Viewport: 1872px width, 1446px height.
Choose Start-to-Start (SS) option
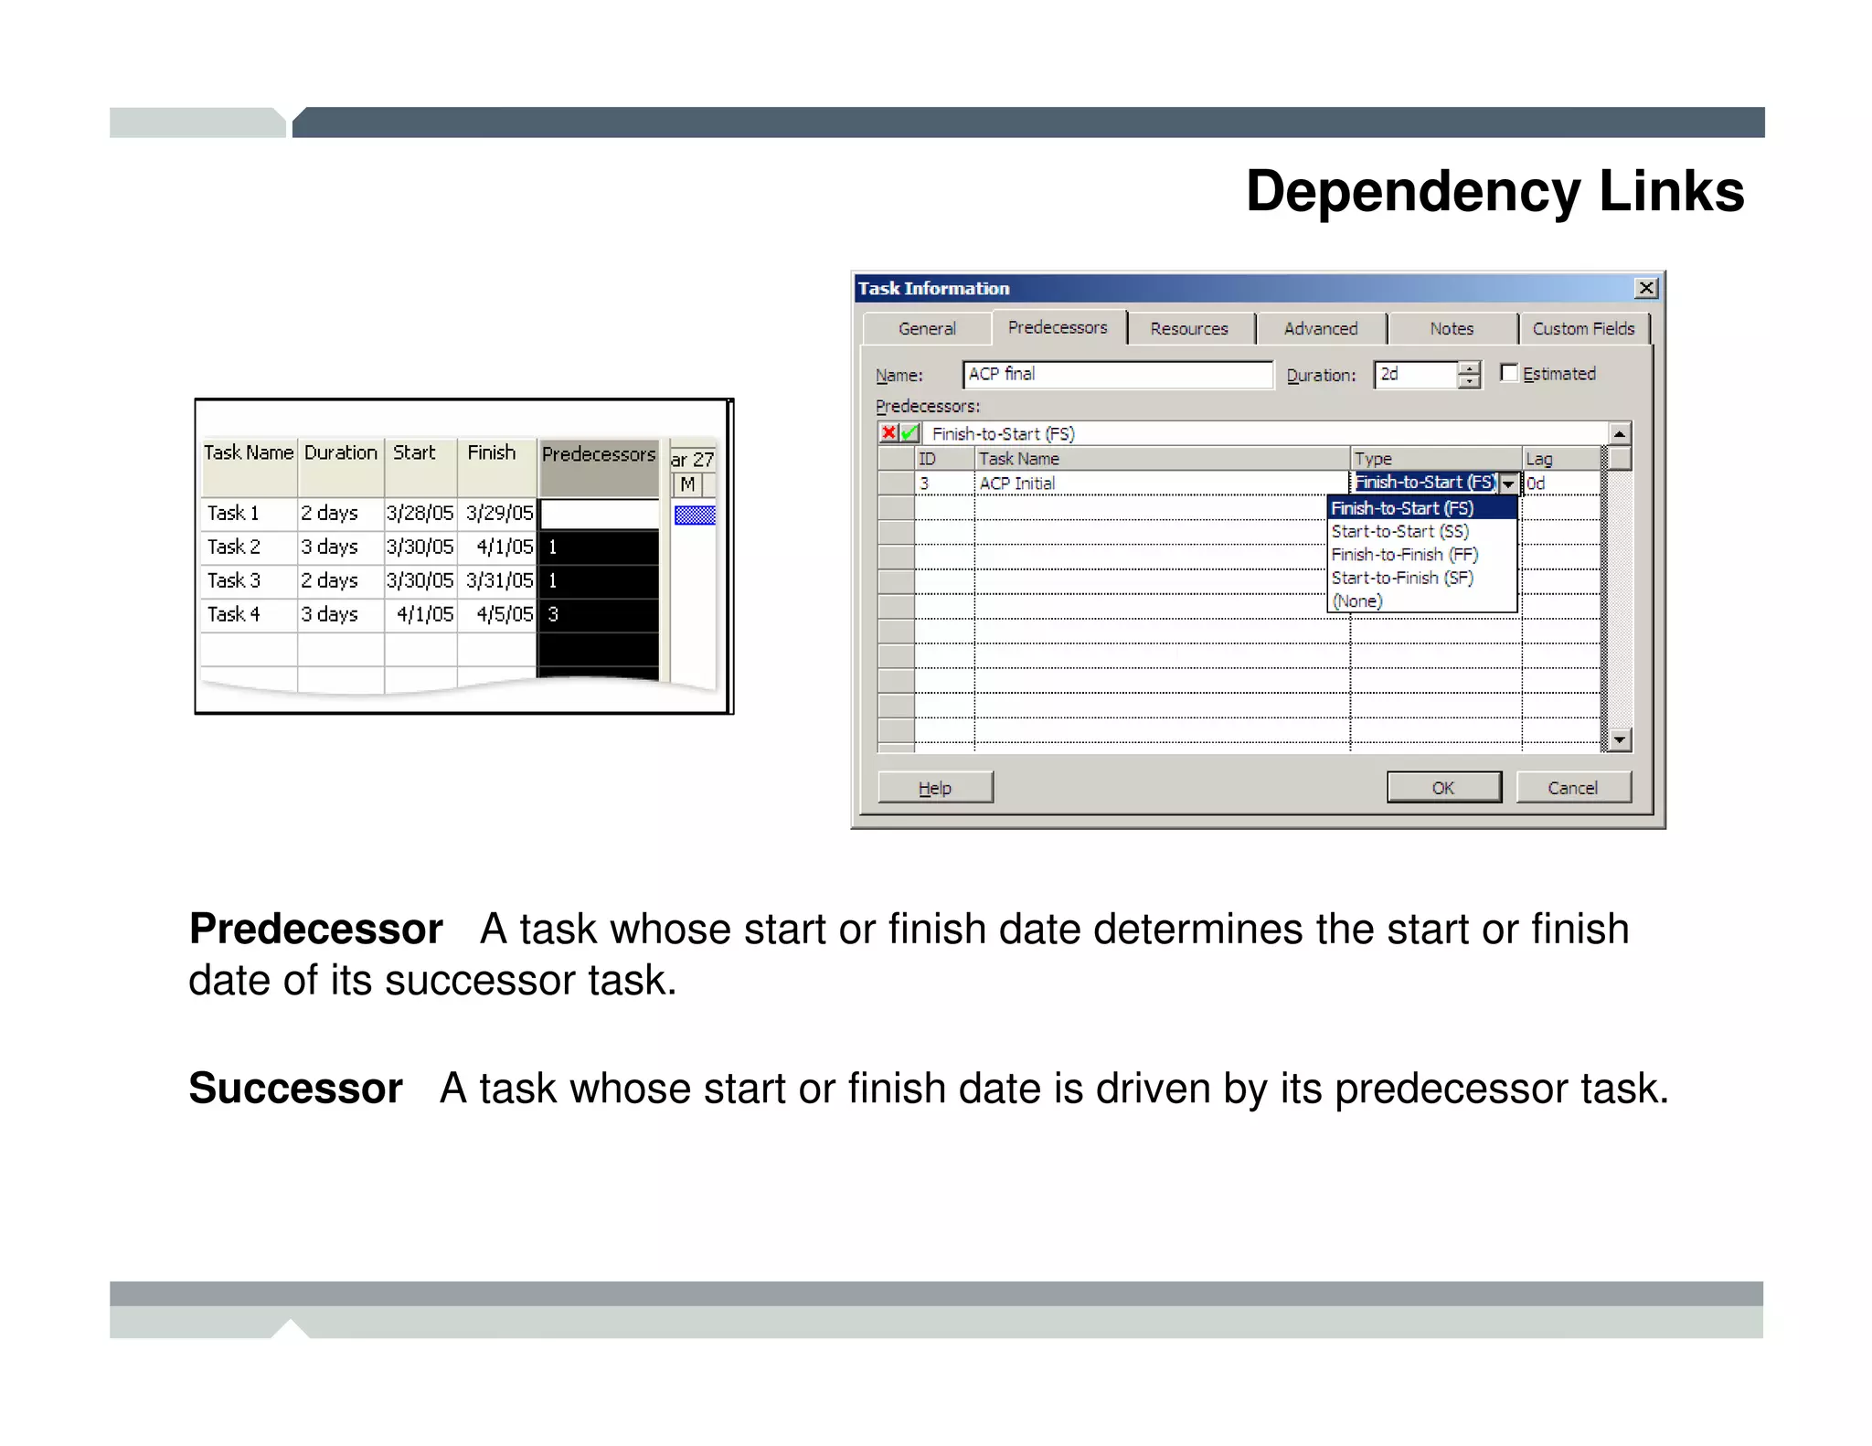(x=1421, y=532)
